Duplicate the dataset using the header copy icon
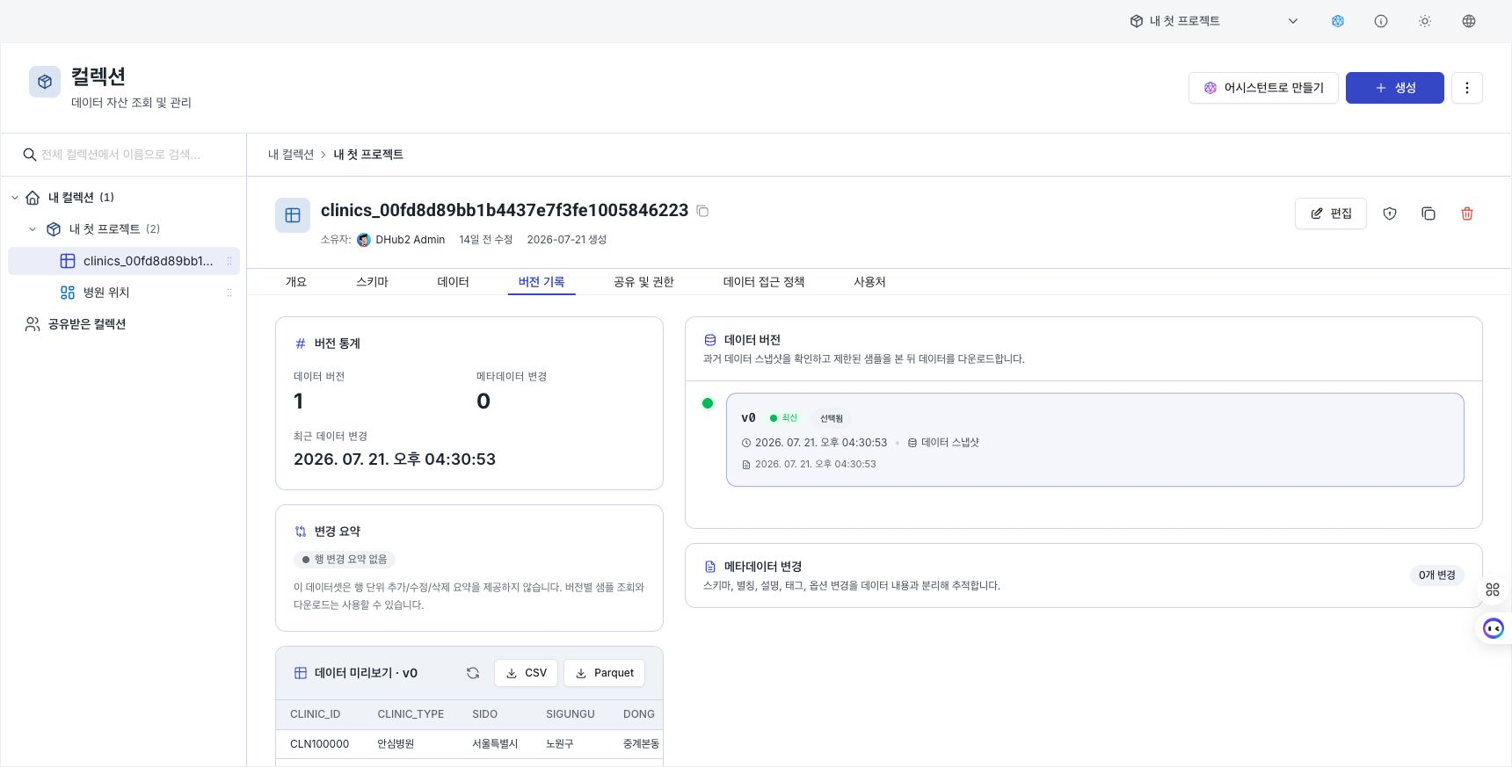The height and width of the screenshot is (767, 1512). 1428,213
